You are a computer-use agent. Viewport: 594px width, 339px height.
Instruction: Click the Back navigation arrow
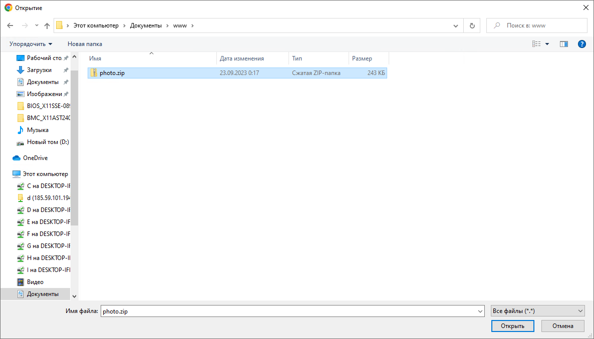[10, 25]
